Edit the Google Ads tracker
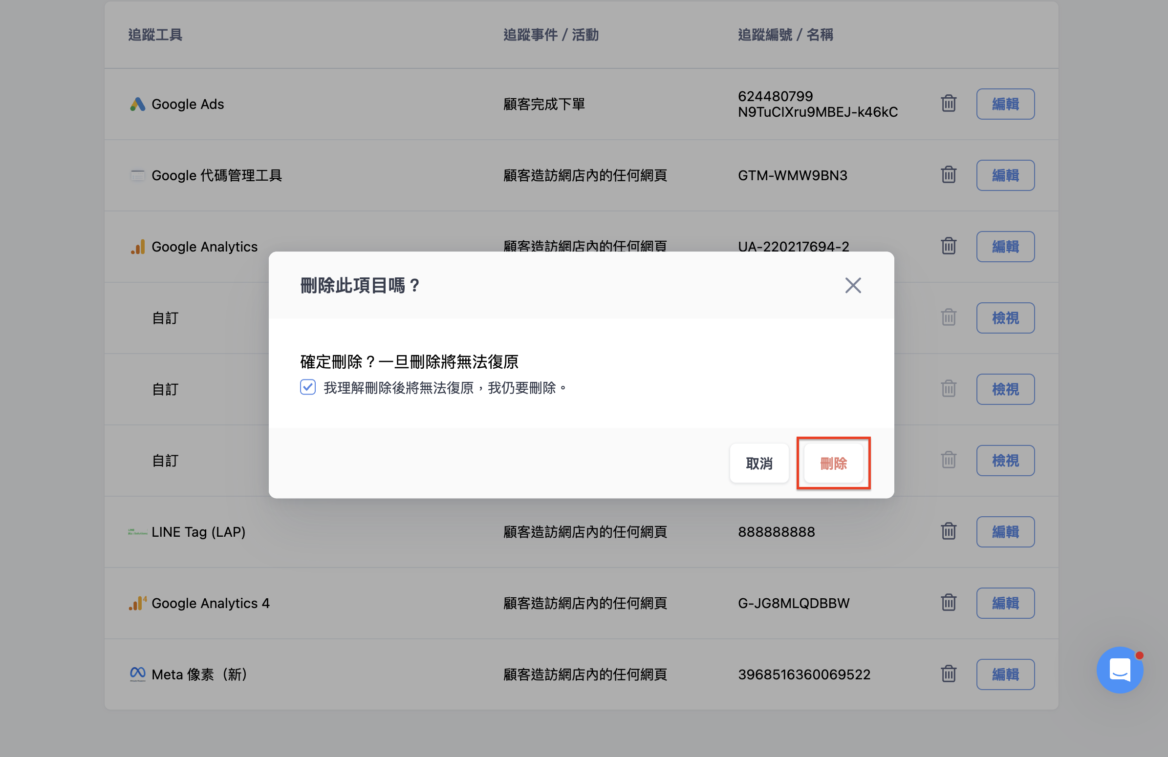Viewport: 1168px width, 757px height. 1005,104
